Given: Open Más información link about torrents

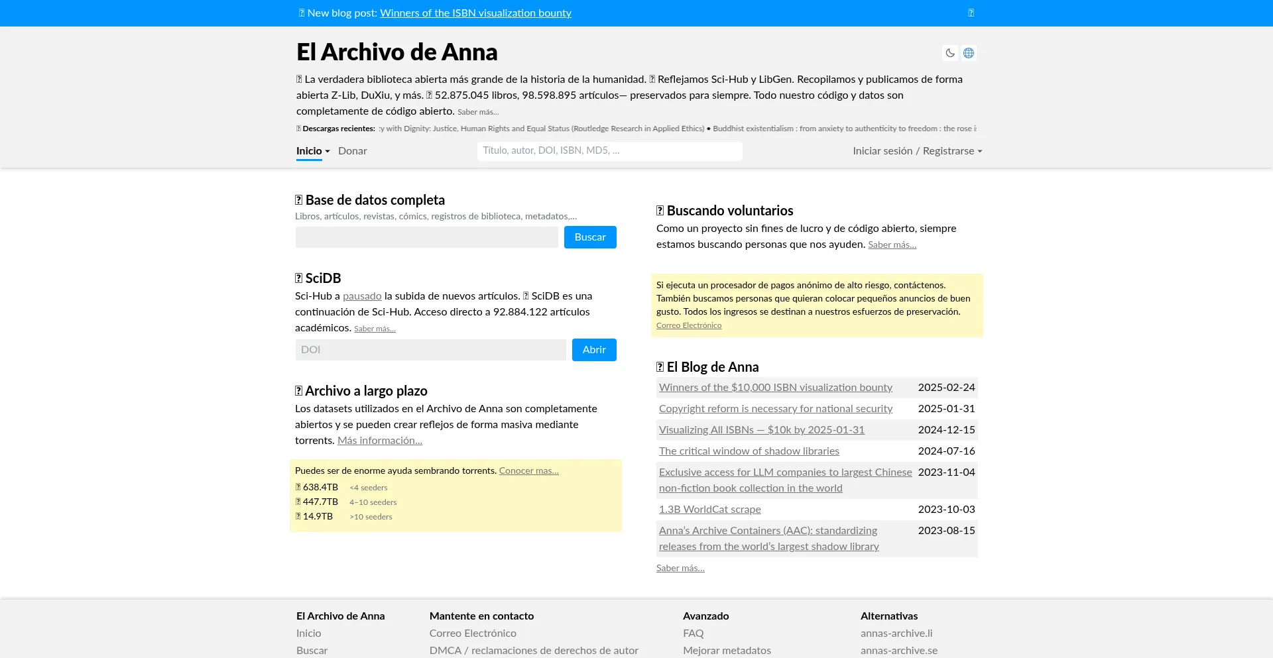Looking at the screenshot, I should click(x=380, y=441).
